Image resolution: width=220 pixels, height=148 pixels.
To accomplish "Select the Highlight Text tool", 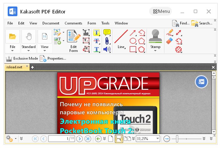I will pos(97,33).
